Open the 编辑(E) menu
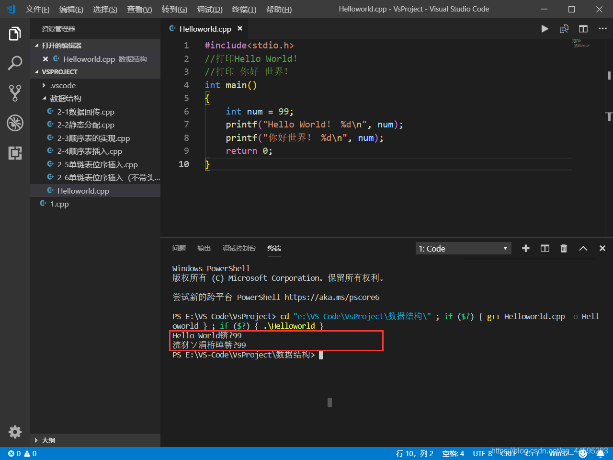 coord(71,9)
